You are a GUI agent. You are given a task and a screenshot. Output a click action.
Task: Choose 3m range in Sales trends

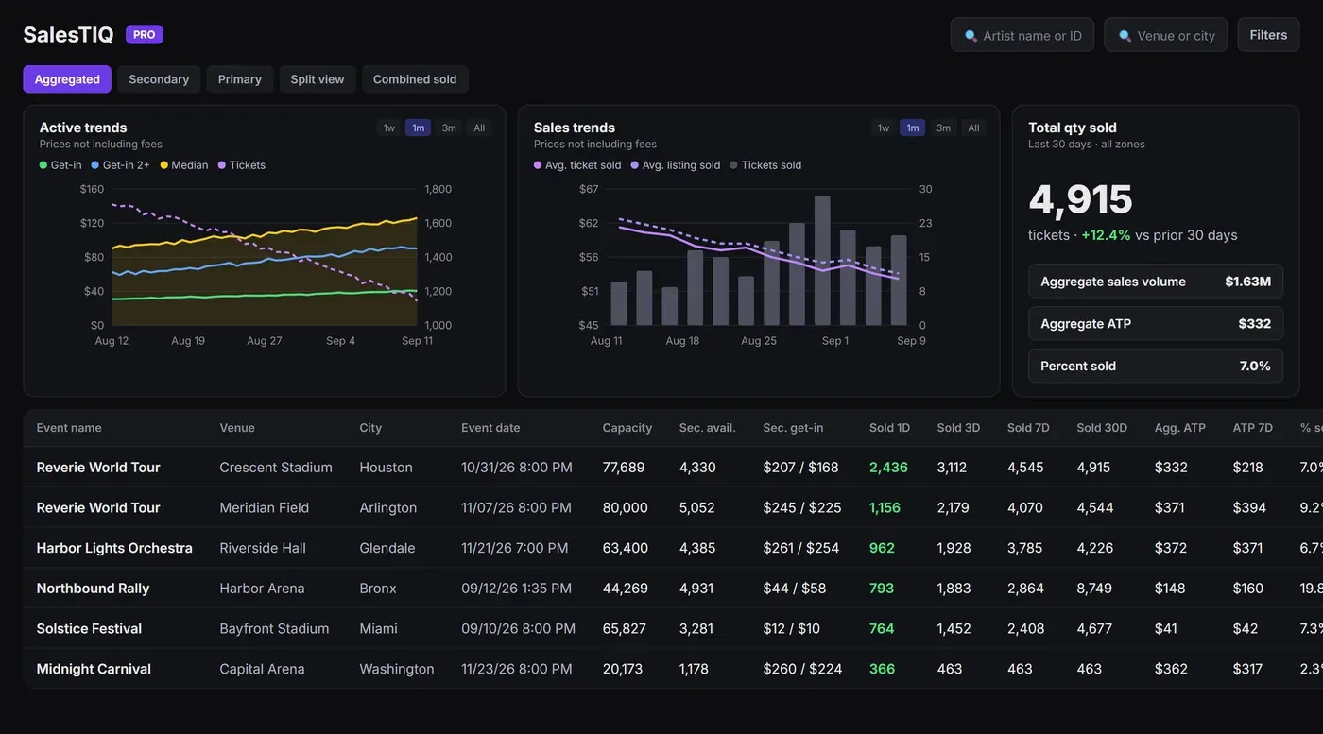(943, 128)
